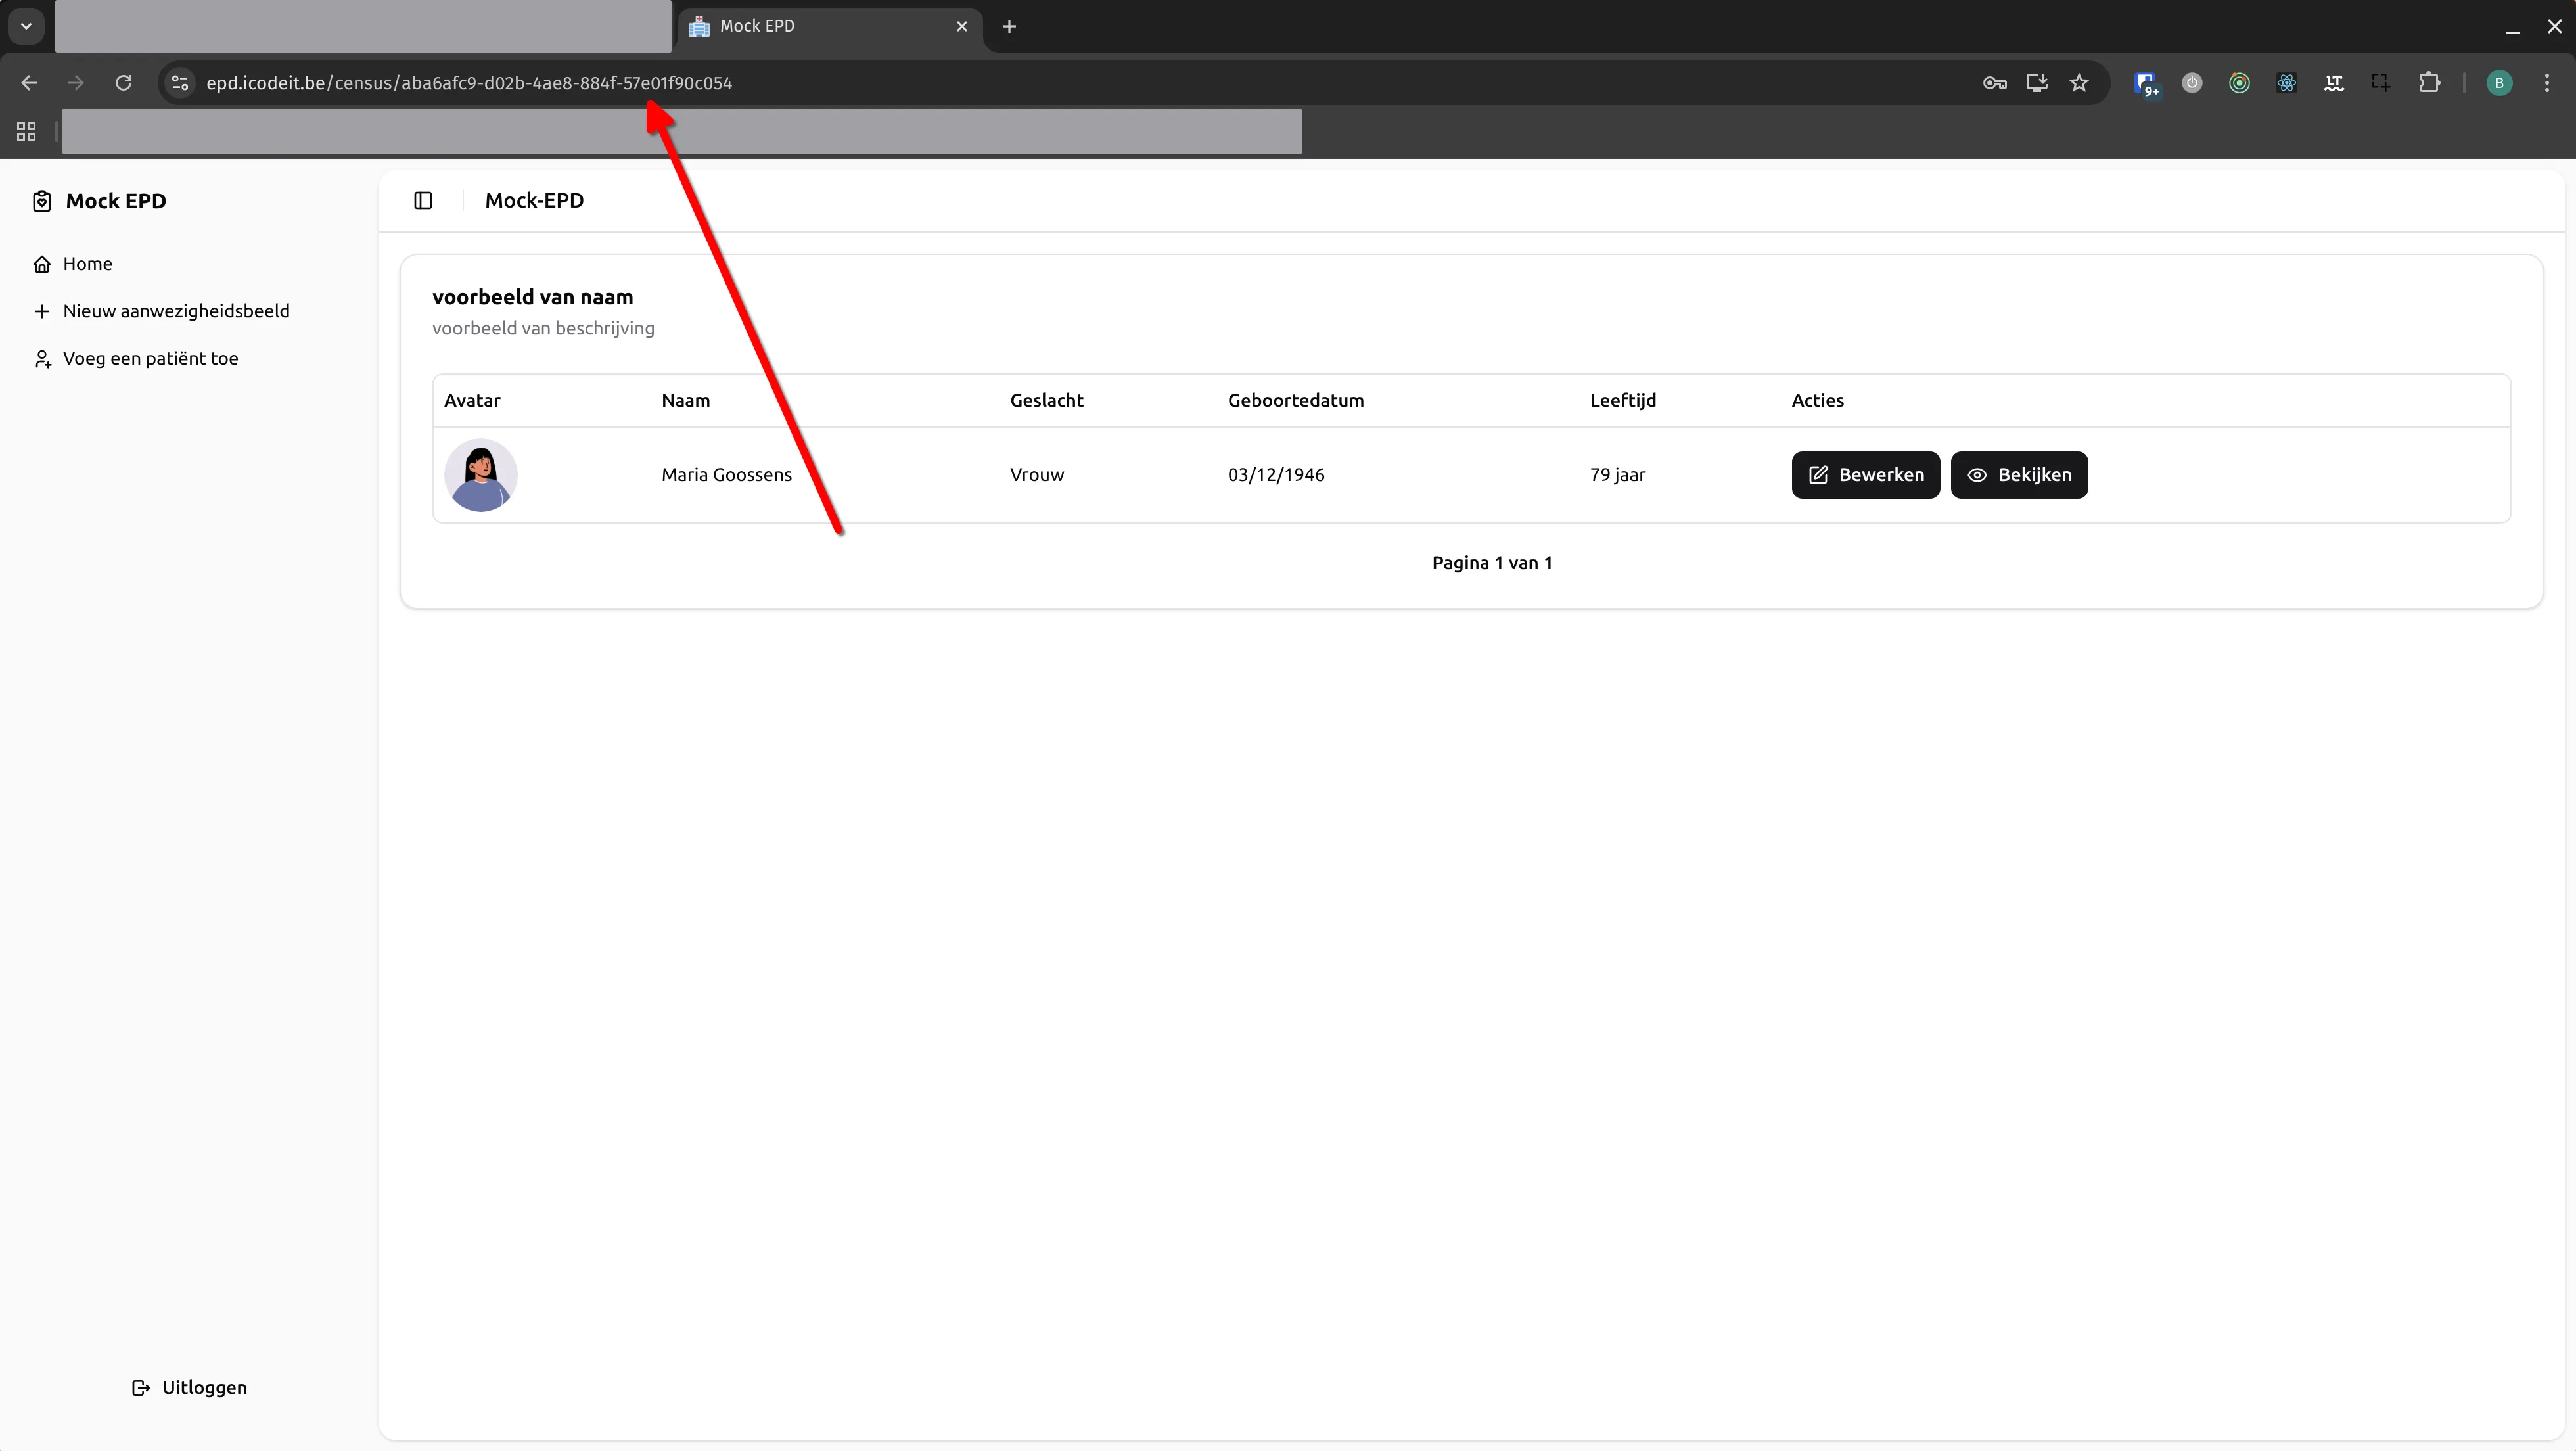Click the install app icon in address bar
Screen dimensions: 2576x1451
coord(2037,83)
